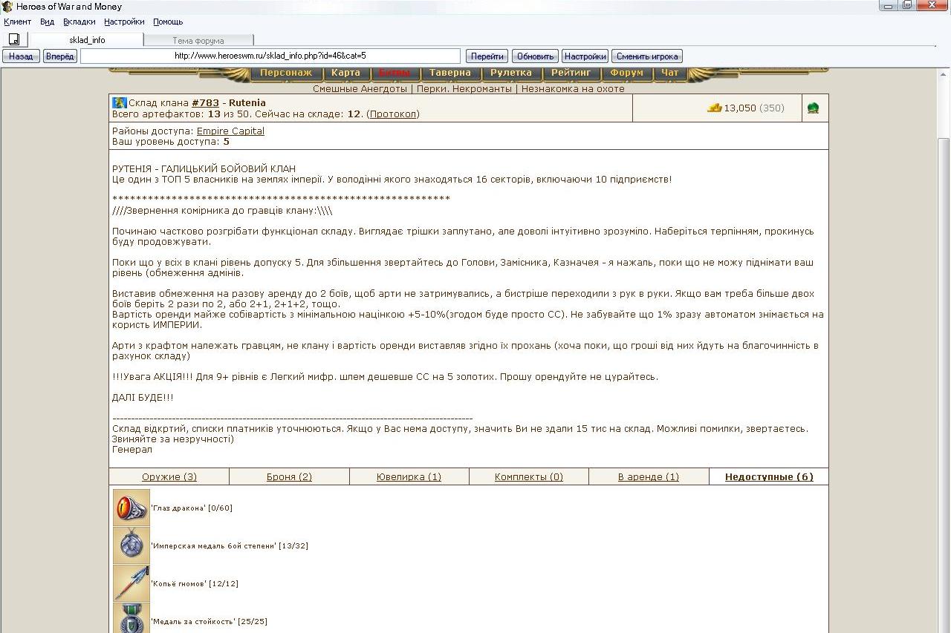Screen dimensions: 951x633
Task: Open the Empire Capital district link
Action: 230,131
